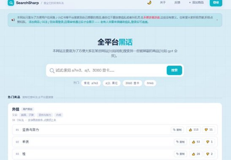Click the 热门商品 section heading
231x160 pixels.
point(14,97)
